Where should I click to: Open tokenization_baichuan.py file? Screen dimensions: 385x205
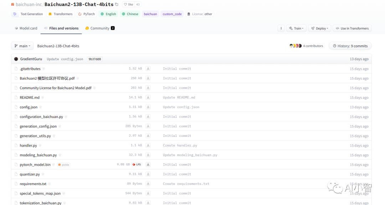click(x=41, y=203)
